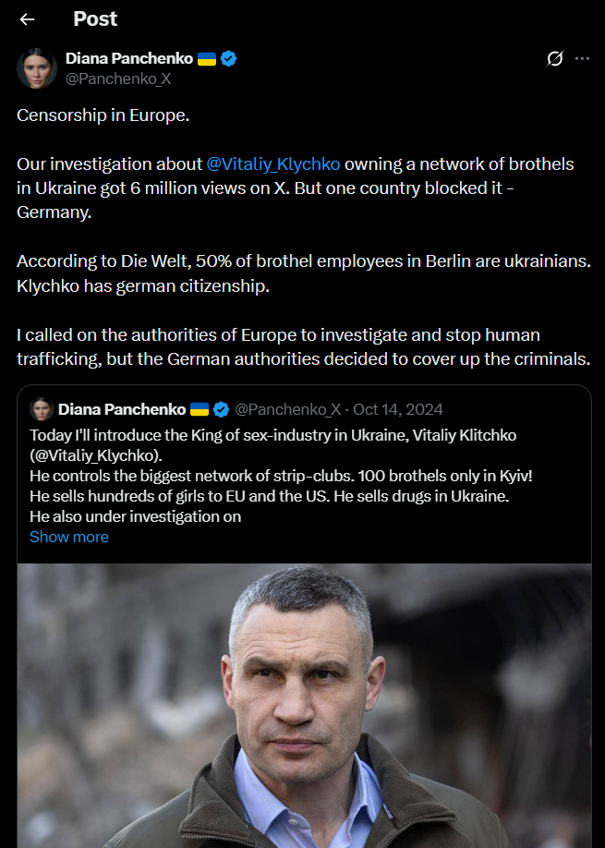Open Diana Panchenko's name at the top of the post
The width and height of the screenshot is (605, 848).
[x=128, y=58]
